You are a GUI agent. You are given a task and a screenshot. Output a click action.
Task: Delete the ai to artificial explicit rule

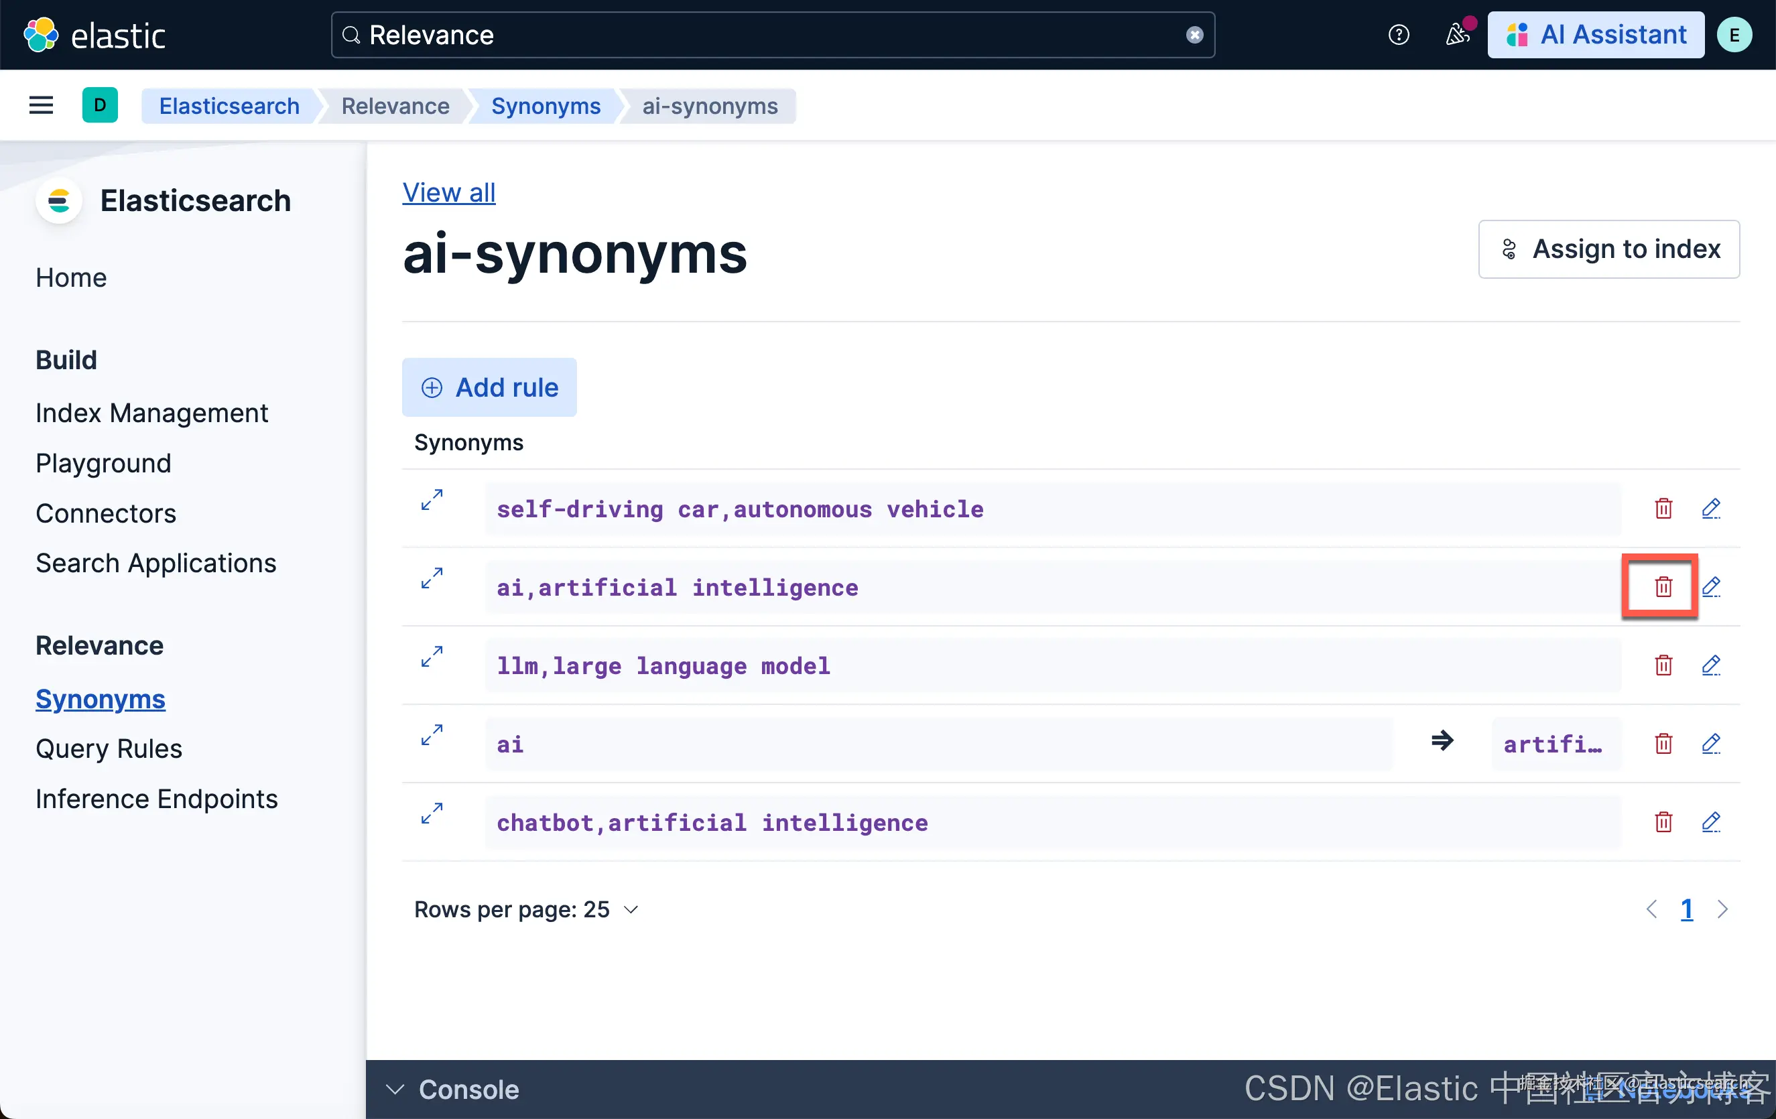1663,744
